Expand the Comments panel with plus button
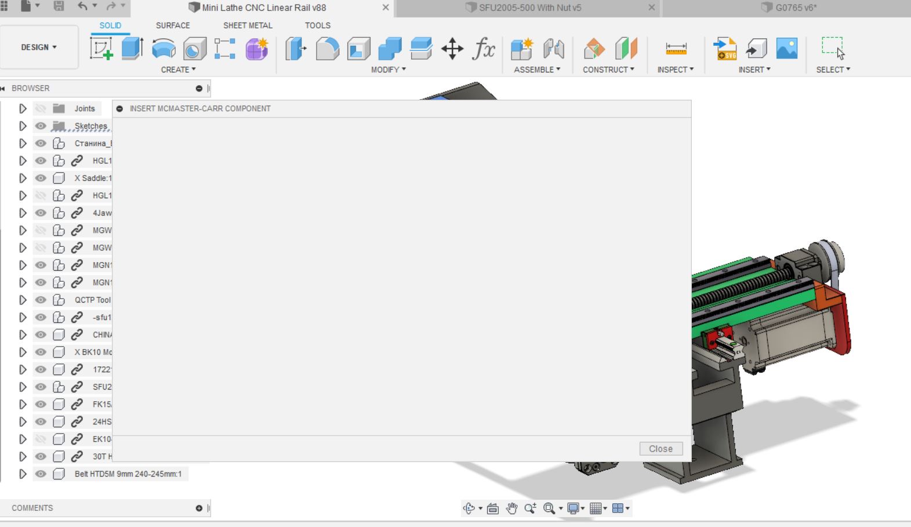Screen dimensions: 911x527 pyautogui.click(x=199, y=508)
